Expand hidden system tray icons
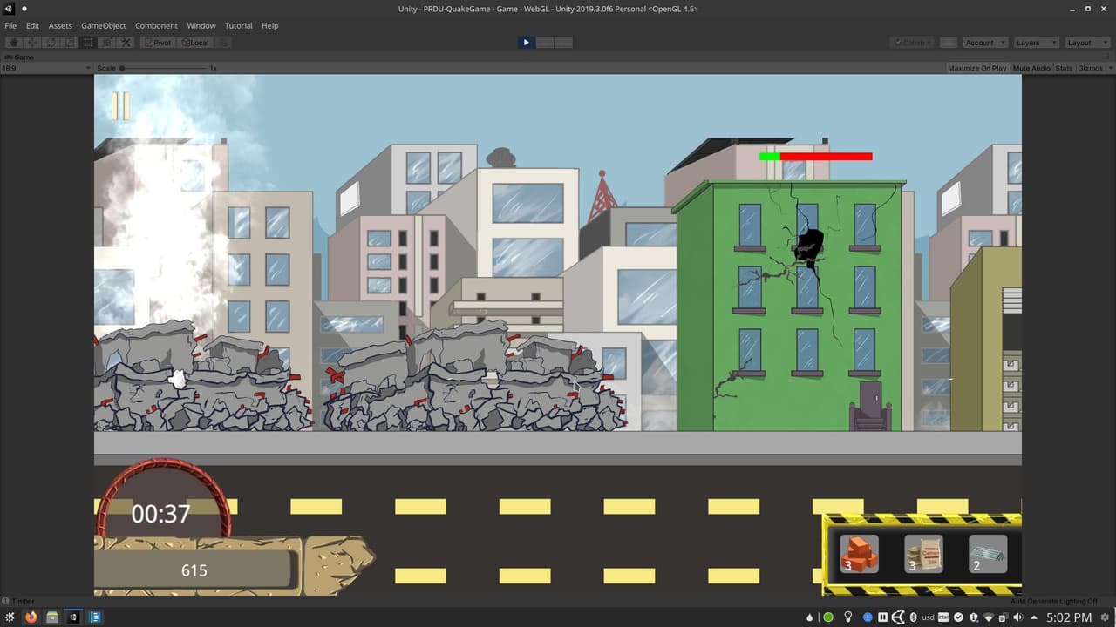 pos(1033,617)
